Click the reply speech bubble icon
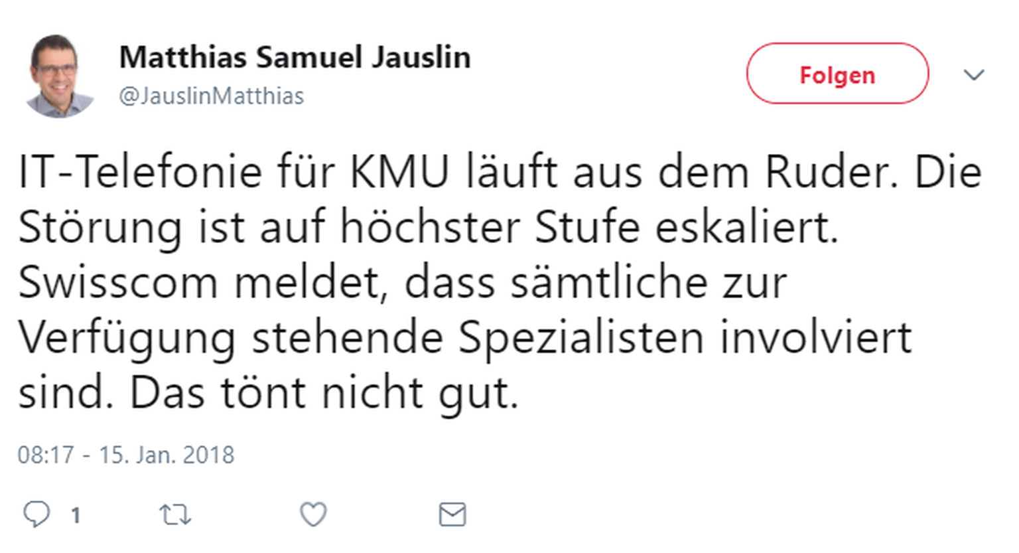Screen dimensions: 1019x553 coord(36,514)
